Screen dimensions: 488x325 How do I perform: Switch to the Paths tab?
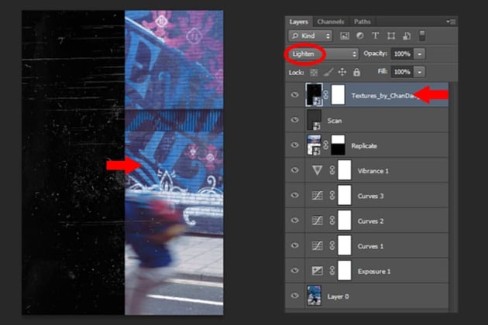[x=363, y=22]
